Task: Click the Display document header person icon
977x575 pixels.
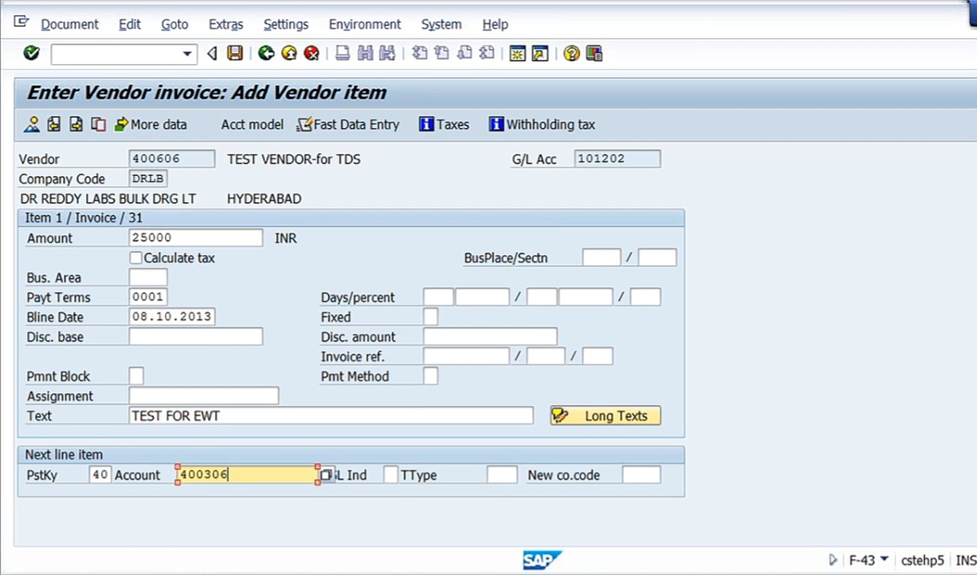Action: tap(32, 124)
